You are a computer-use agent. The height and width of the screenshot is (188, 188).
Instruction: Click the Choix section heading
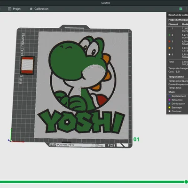coord(172,92)
